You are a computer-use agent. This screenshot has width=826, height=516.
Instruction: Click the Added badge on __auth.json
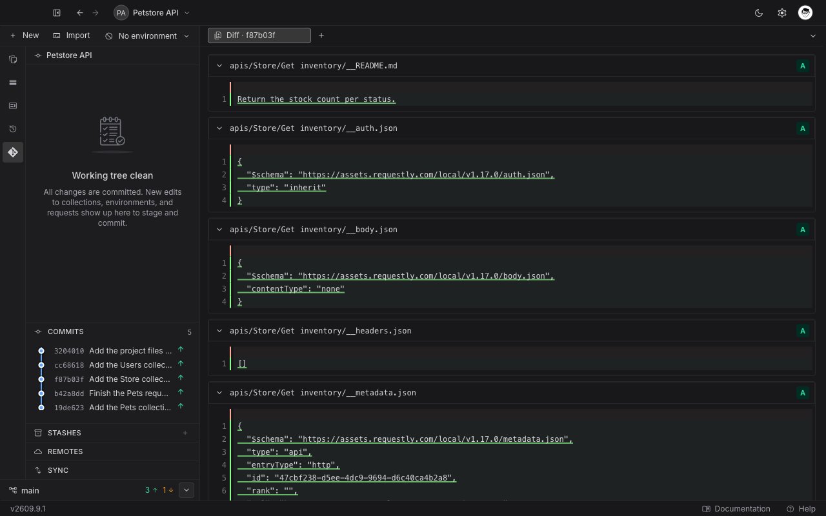[803, 128]
